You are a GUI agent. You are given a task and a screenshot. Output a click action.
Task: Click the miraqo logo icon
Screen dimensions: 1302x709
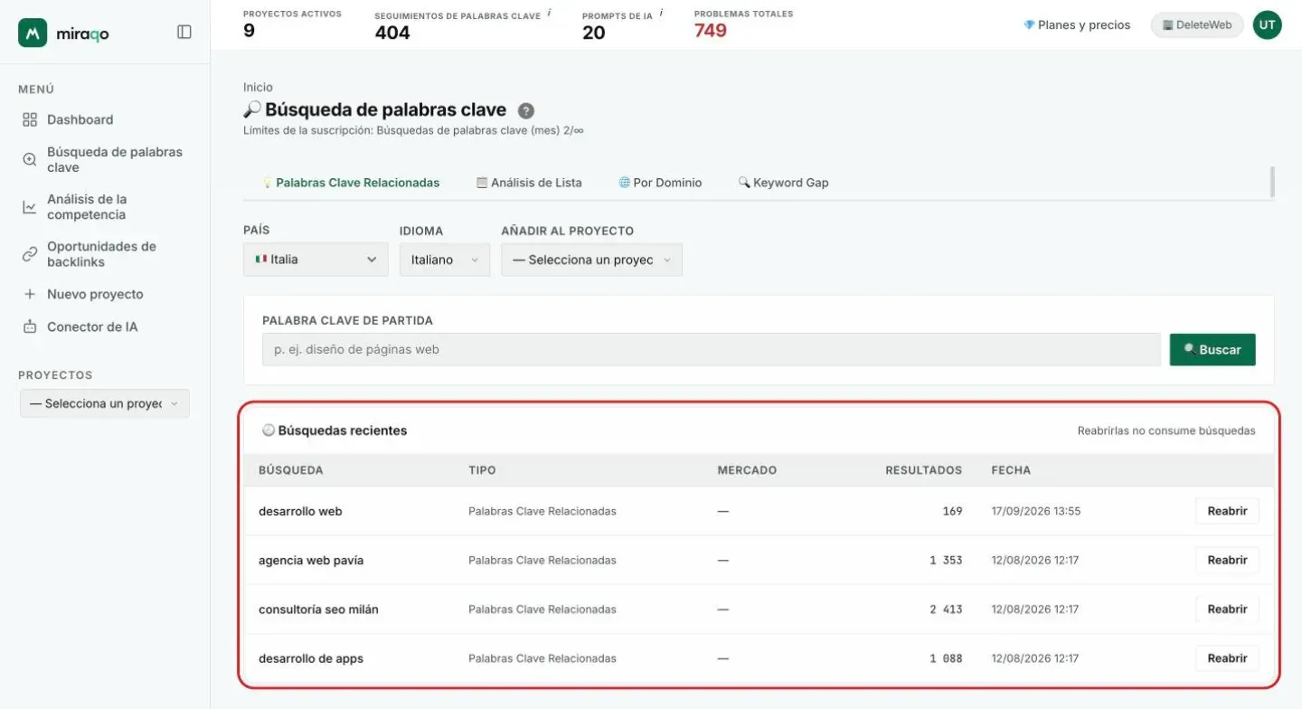click(x=33, y=33)
